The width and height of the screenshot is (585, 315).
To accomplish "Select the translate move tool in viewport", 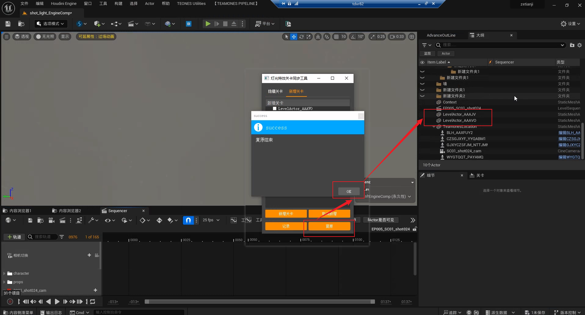I will [x=293, y=37].
